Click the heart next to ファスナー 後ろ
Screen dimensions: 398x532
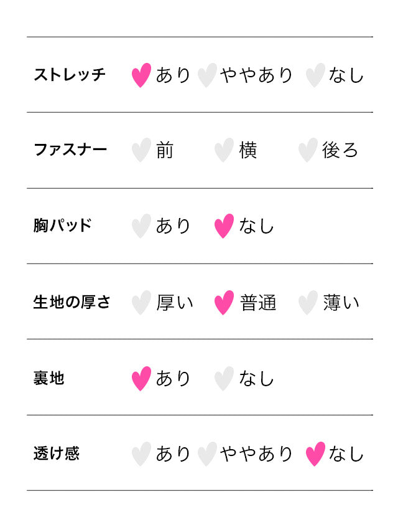tap(308, 150)
